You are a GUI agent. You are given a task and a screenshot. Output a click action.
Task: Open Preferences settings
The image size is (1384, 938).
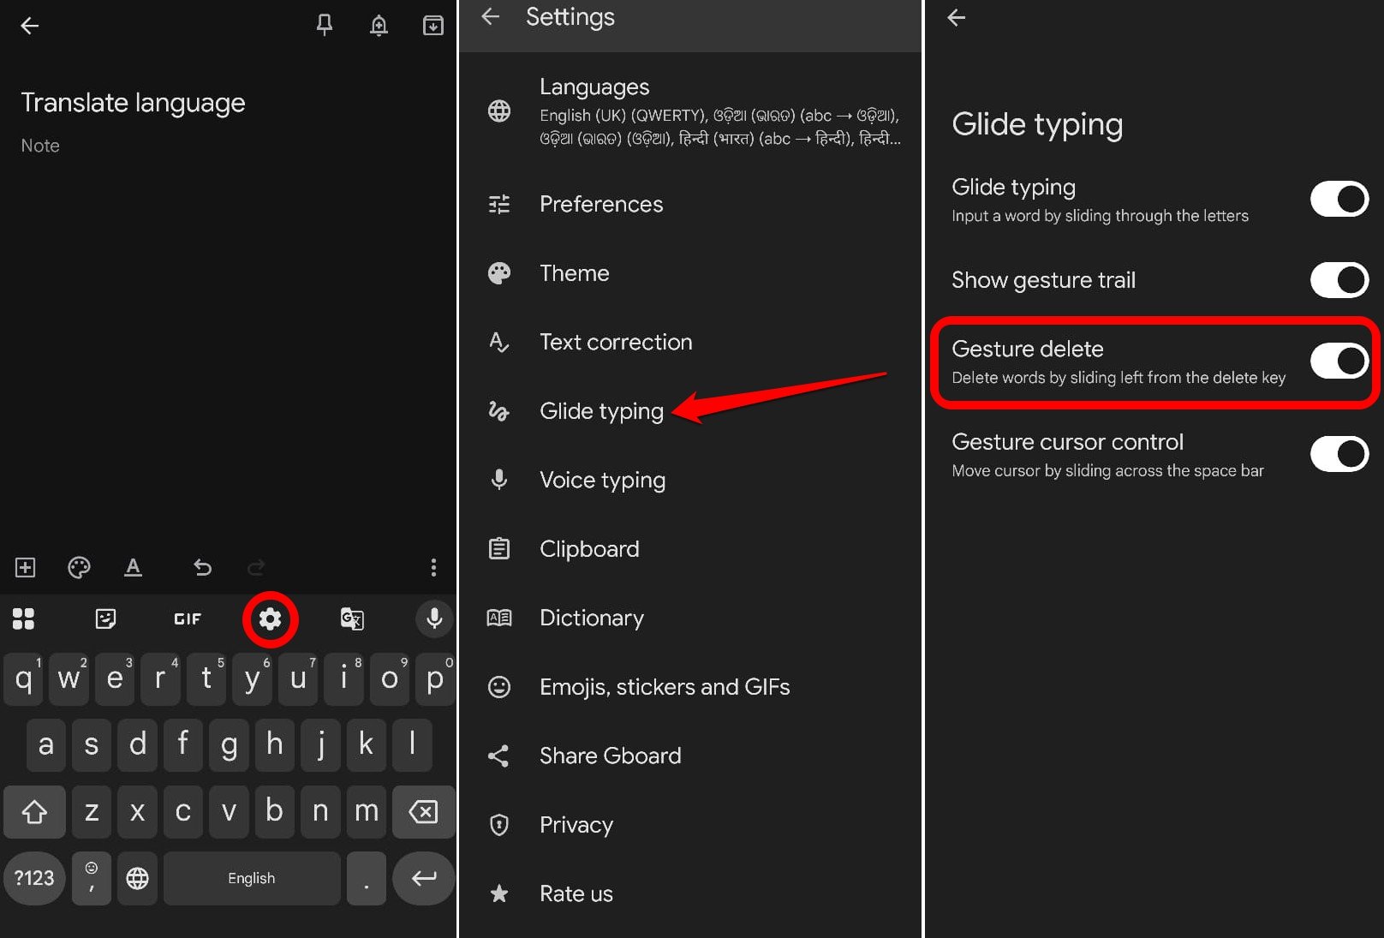tap(690, 204)
